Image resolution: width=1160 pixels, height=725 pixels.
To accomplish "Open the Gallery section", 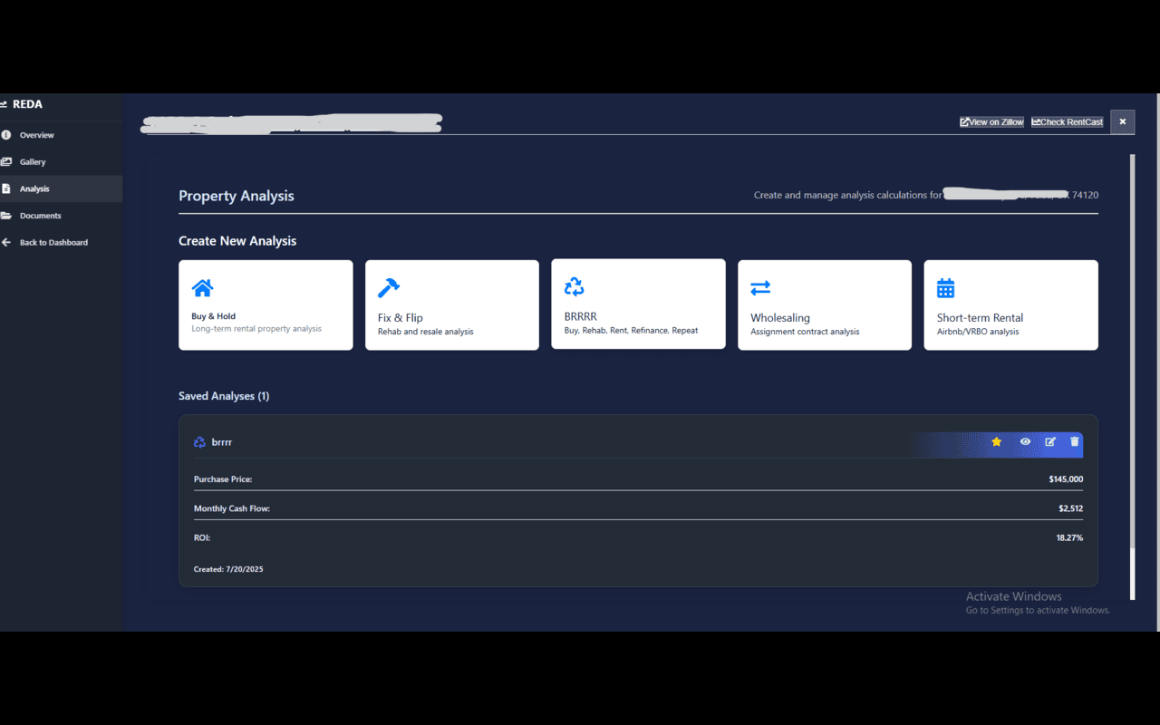I will tap(61, 161).
